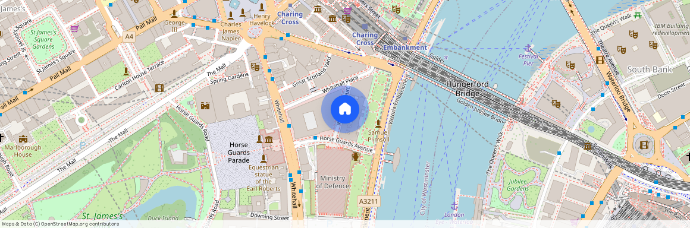Click the A3211 road shield

tap(369, 201)
